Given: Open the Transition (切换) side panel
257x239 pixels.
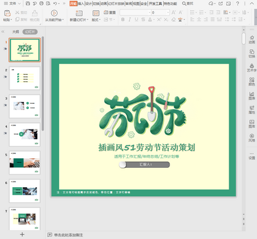Looking at the screenshot, I should tap(252, 54).
